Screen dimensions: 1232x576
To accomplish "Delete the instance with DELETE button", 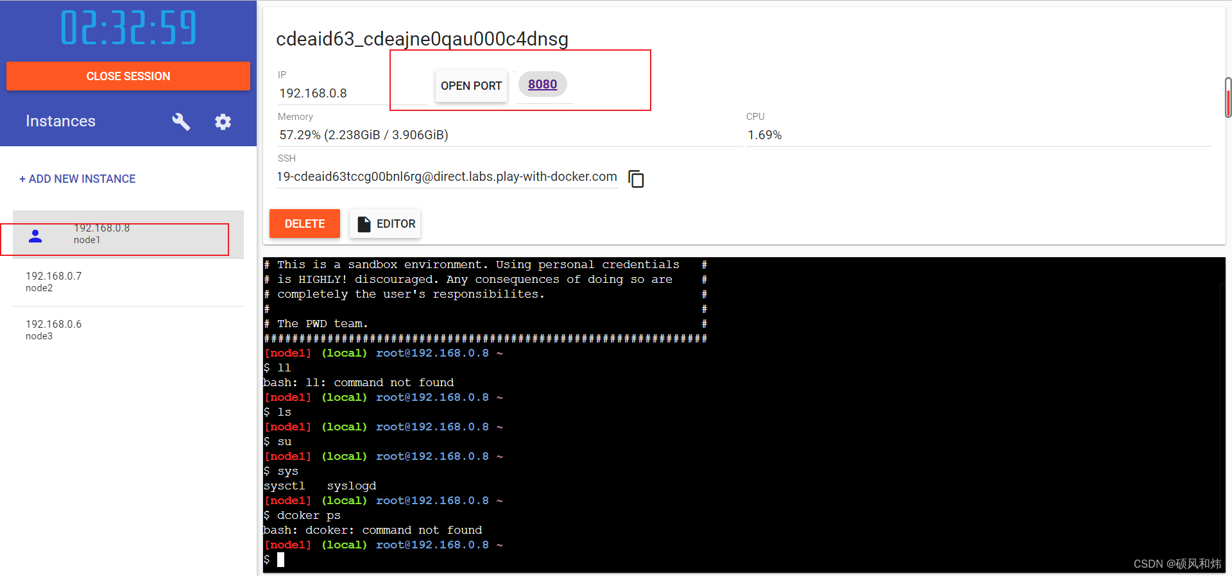I will pos(305,224).
